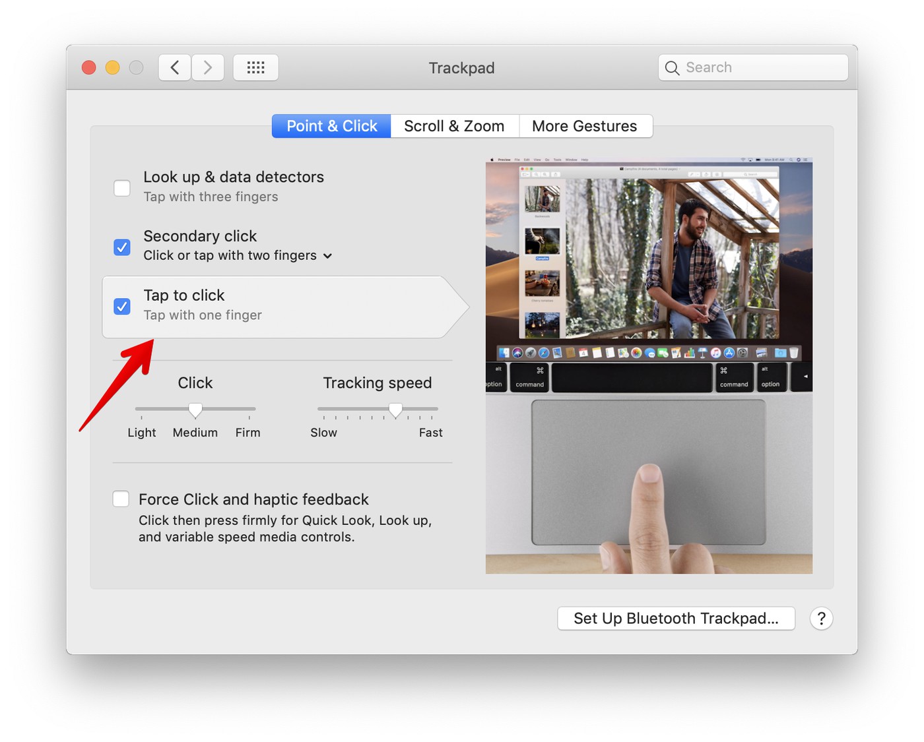Uncheck the Tap to click option
Screen dimensions: 924x742
coord(122,307)
